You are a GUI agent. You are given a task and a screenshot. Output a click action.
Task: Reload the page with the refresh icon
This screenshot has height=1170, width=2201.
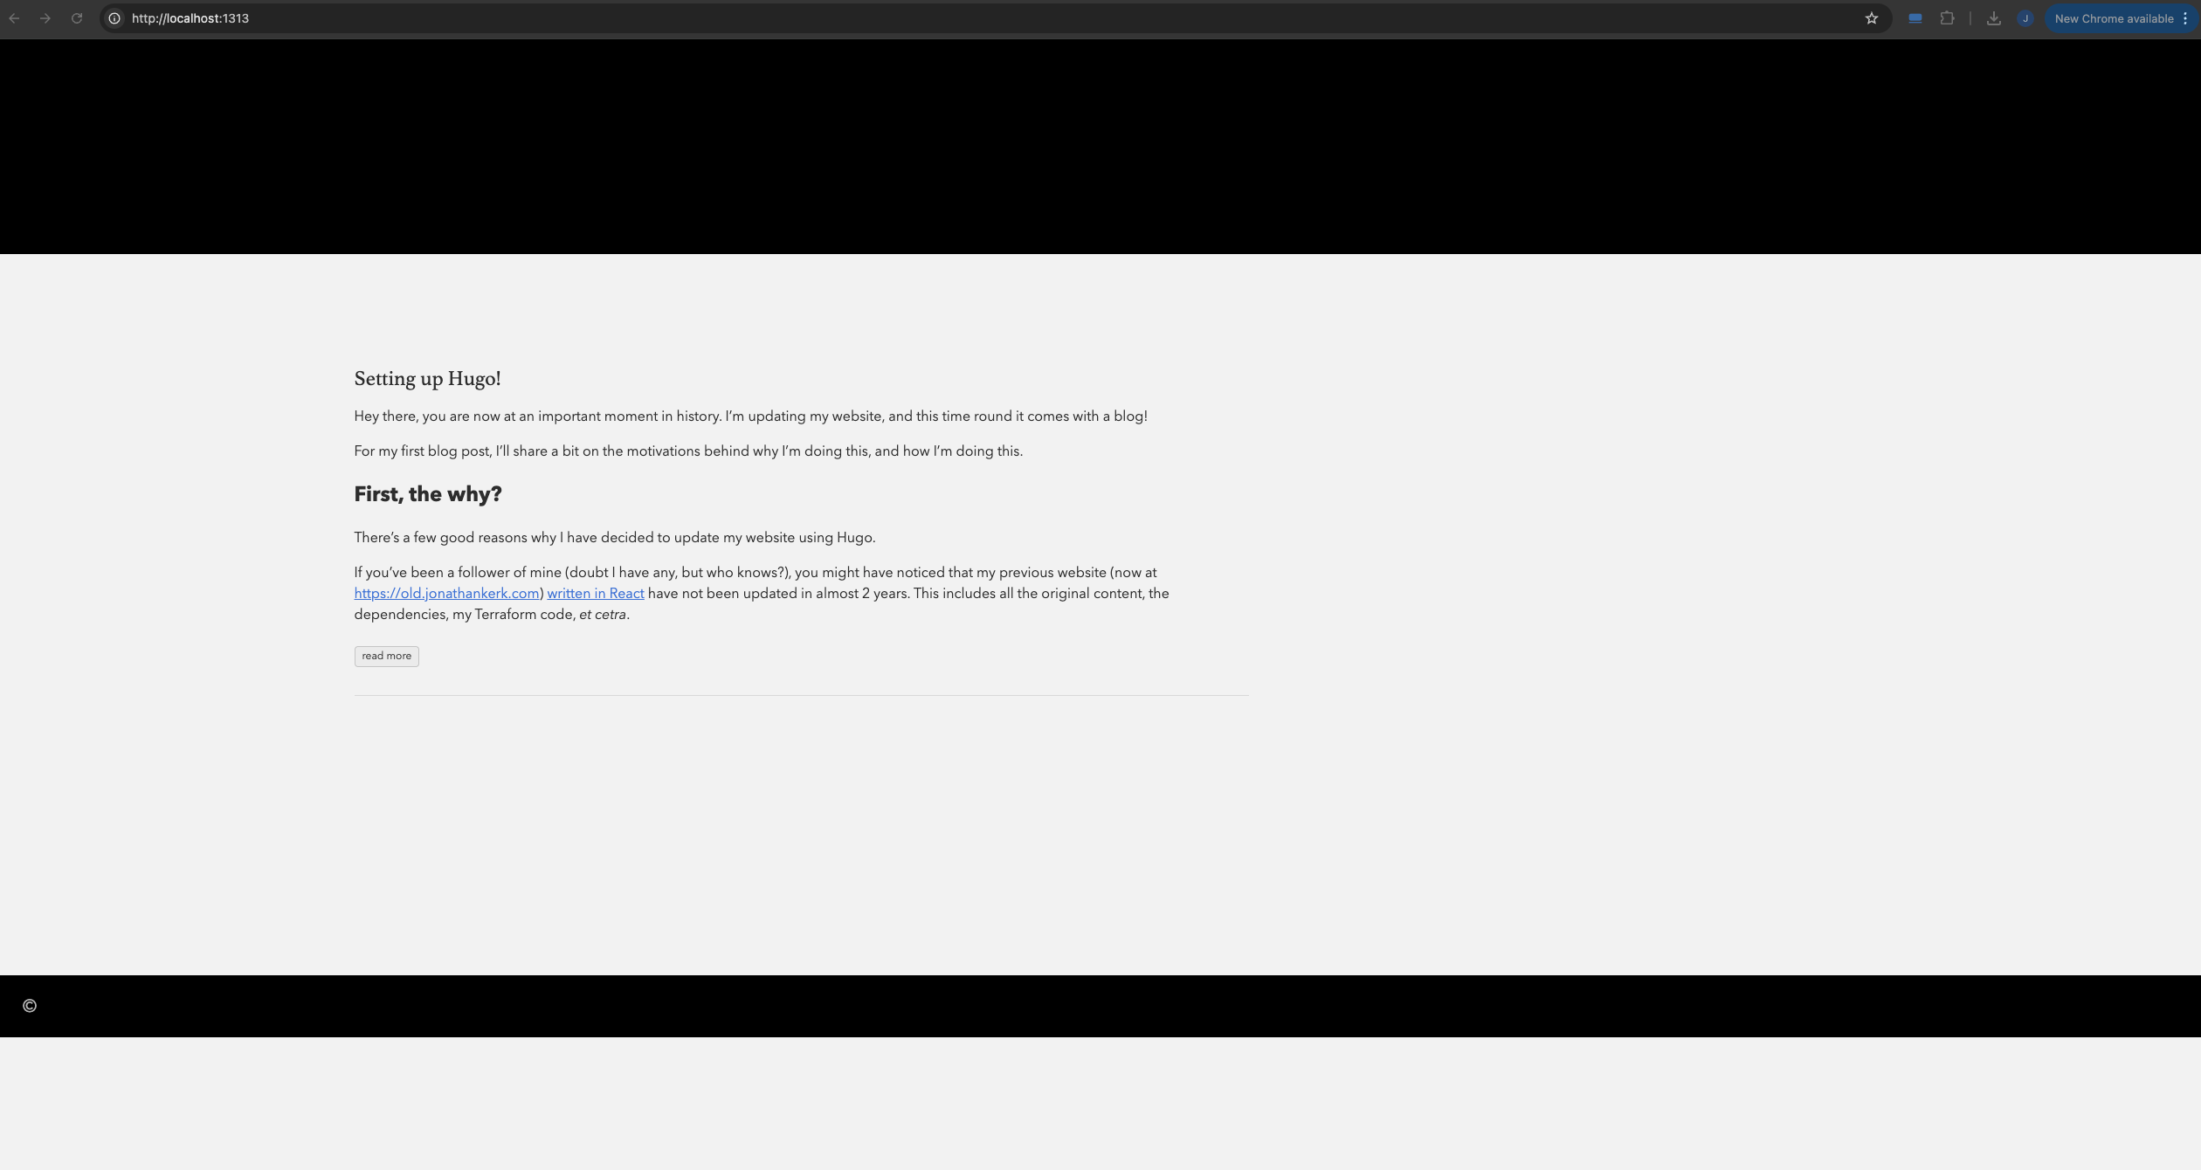(x=77, y=18)
